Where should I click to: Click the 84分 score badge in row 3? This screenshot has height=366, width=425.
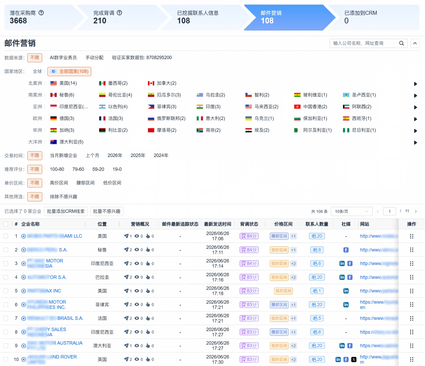(x=249, y=264)
